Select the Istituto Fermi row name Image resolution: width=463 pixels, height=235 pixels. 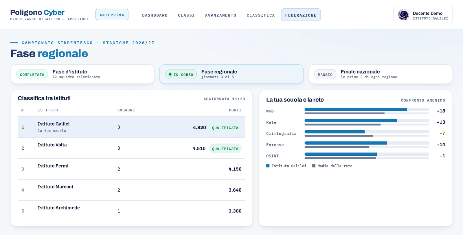tap(53, 166)
